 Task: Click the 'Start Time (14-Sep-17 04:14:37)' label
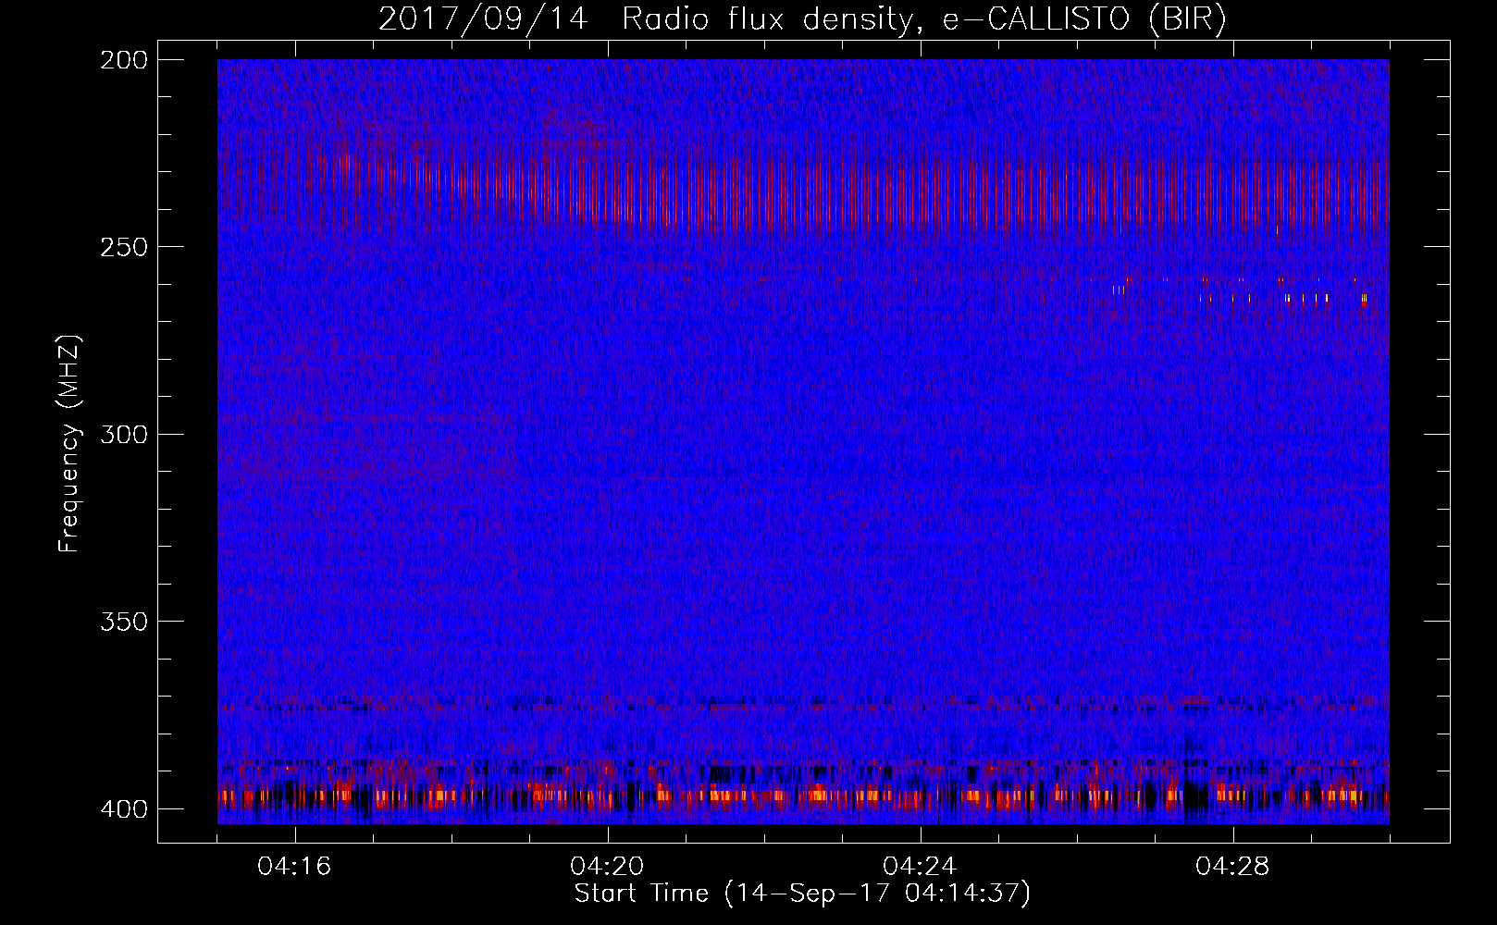[x=802, y=894]
